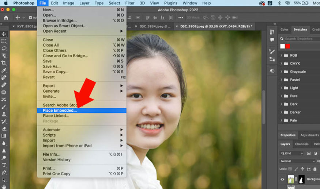Pick the red swatch
Screen dimensions: 320x189
tap(287, 46)
